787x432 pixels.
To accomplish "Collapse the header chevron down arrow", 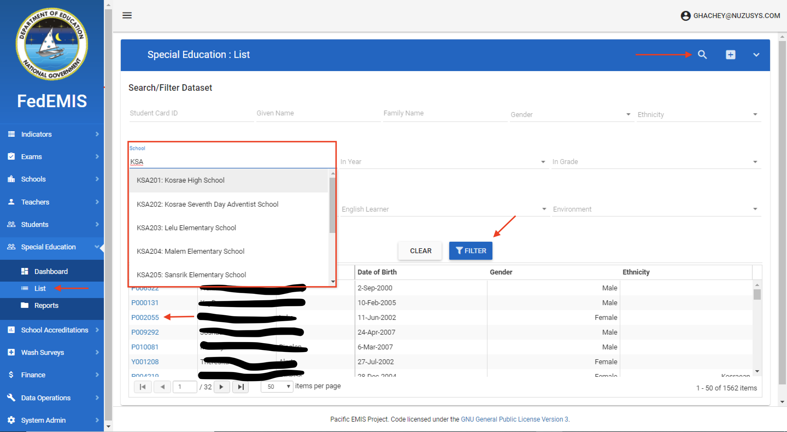I will [x=756, y=55].
